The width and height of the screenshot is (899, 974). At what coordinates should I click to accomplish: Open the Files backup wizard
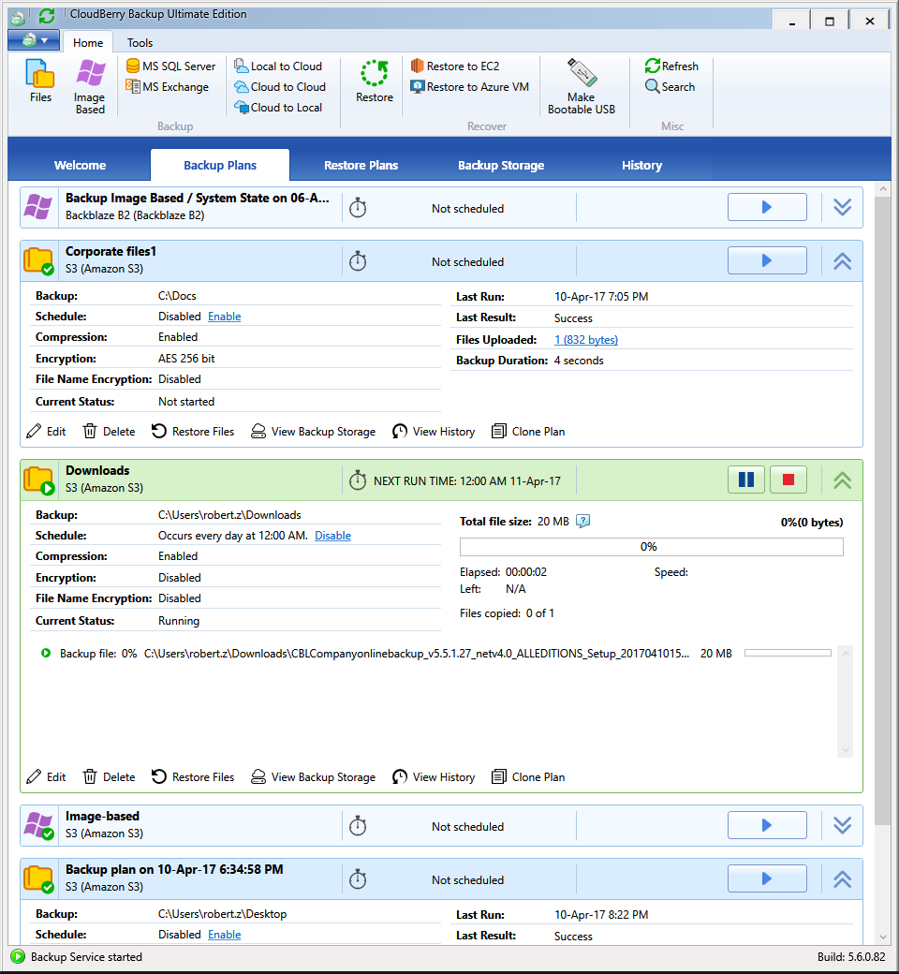pyautogui.click(x=40, y=81)
